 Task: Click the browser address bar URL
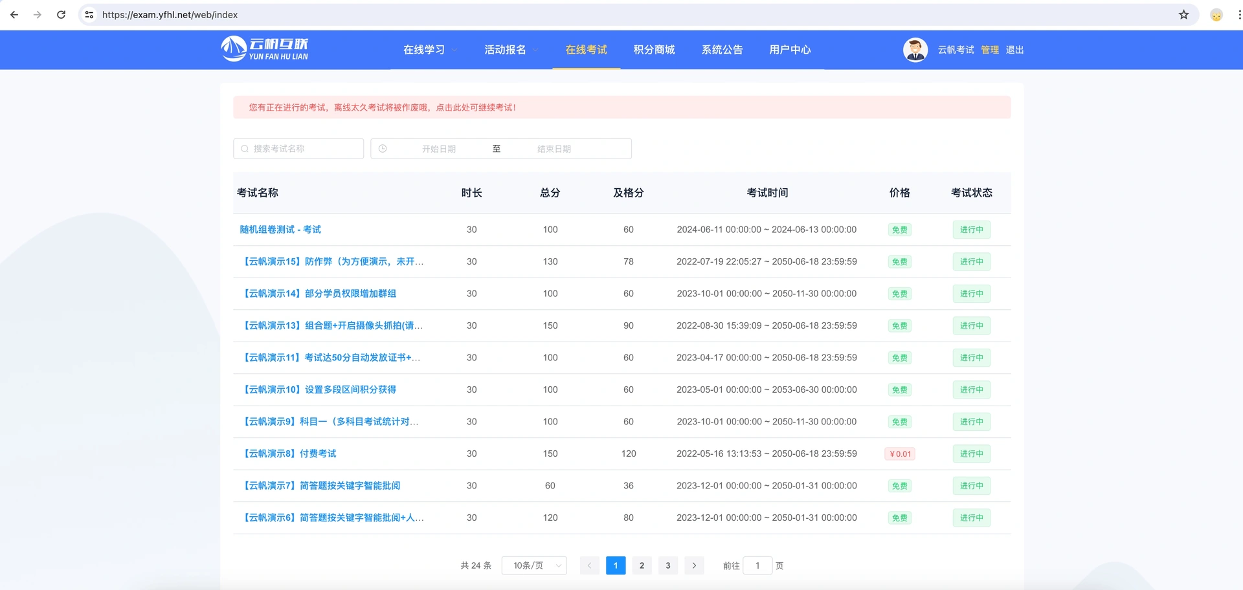[x=170, y=15]
